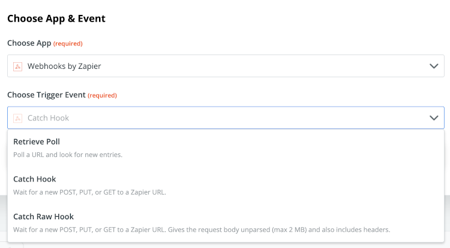Focus the Catch Hook search input field

(x=226, y=118)
